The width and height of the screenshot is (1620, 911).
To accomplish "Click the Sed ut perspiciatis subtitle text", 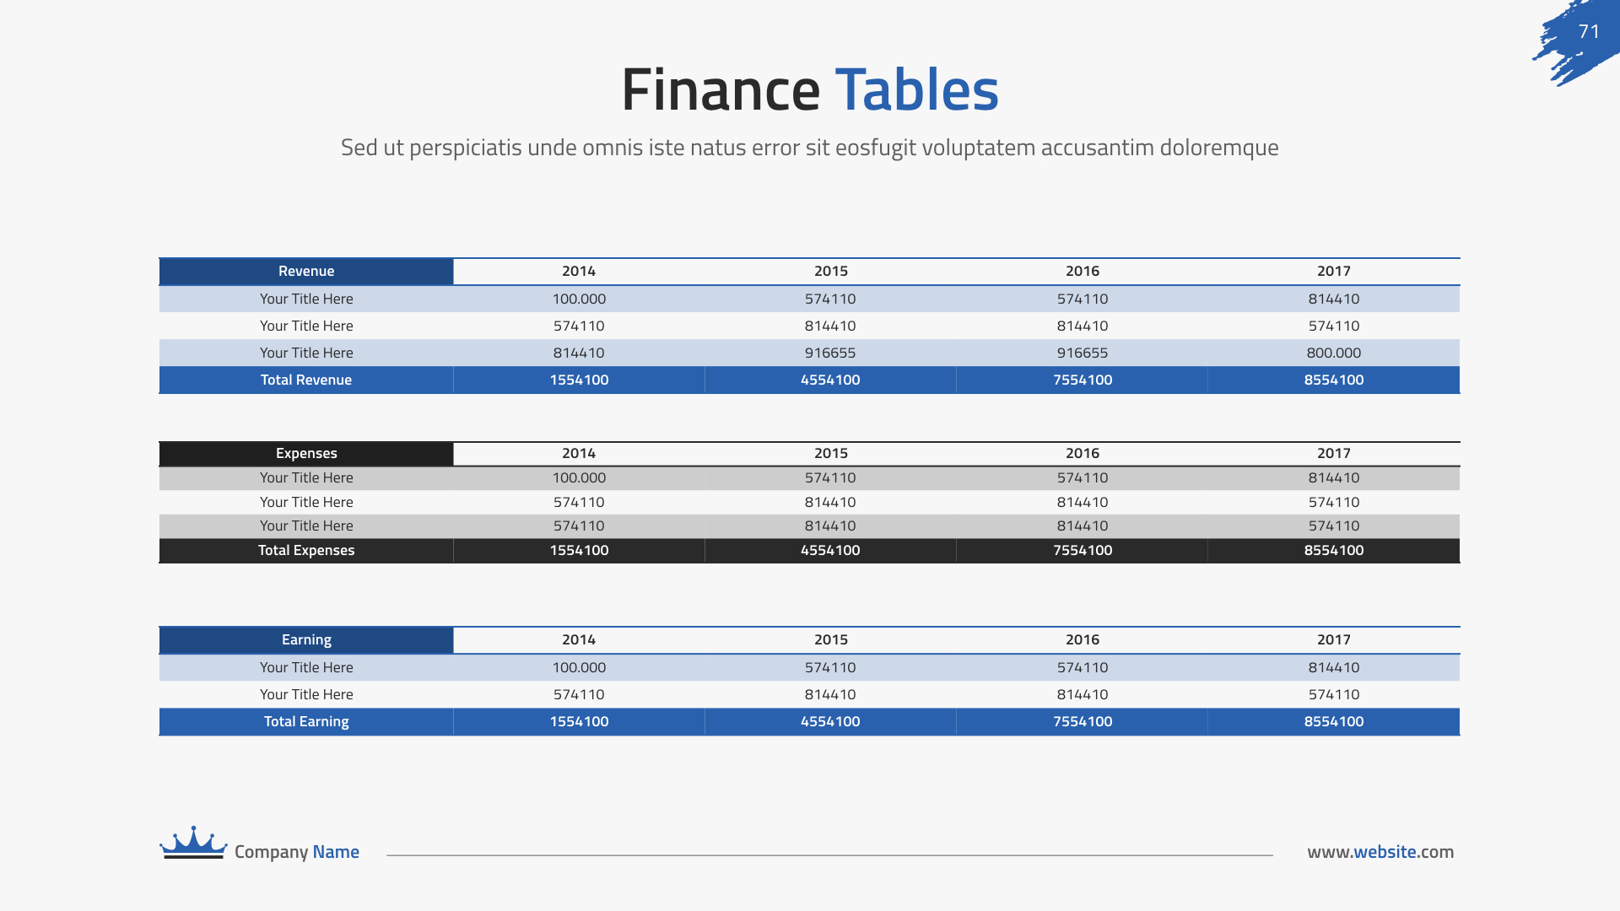I will (809, 148).
